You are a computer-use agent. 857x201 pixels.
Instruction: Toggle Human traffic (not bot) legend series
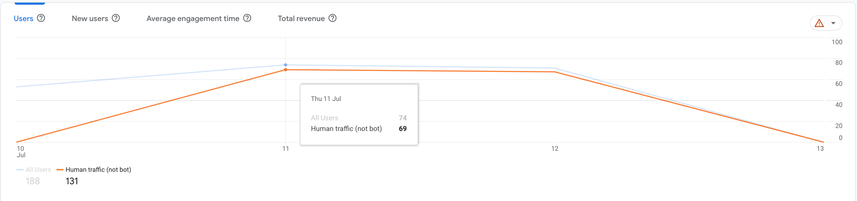(x=98, y=170)
